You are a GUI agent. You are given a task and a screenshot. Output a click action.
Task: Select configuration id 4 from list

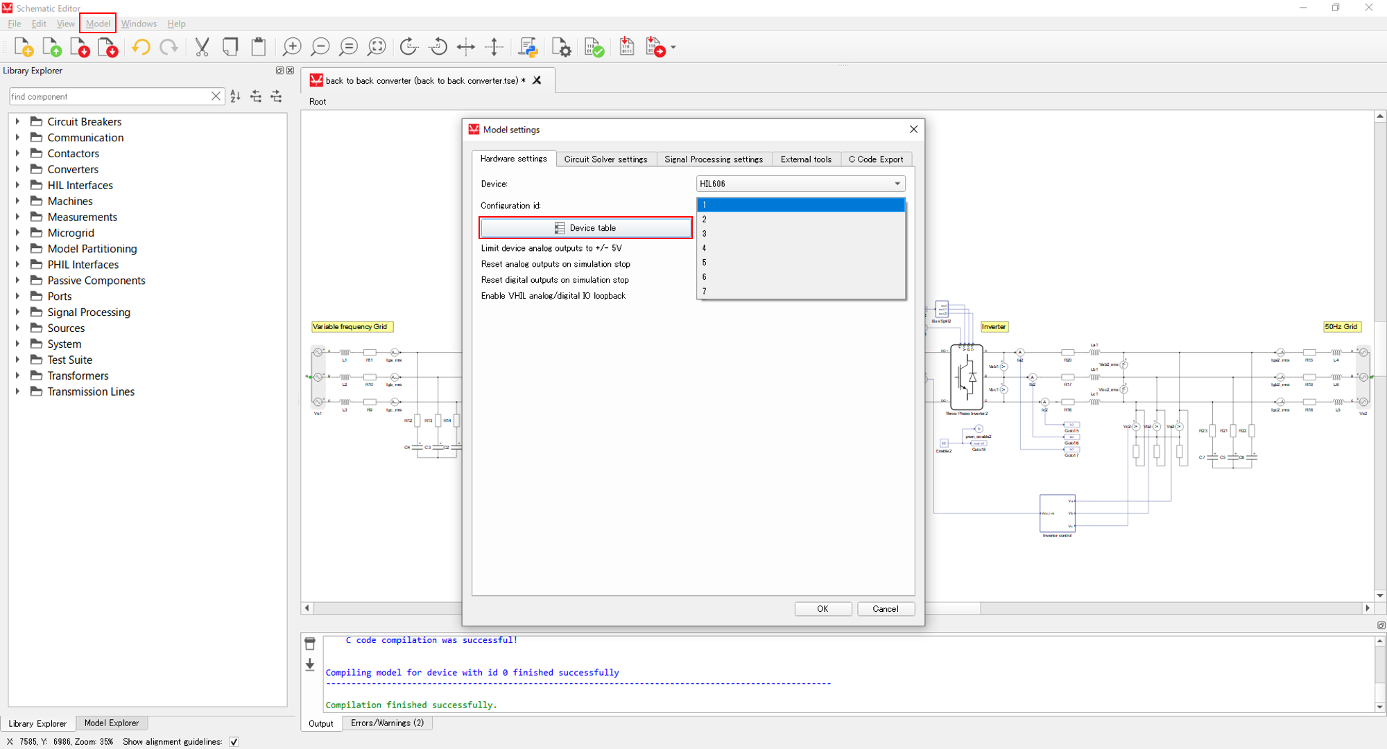point(800,248)
